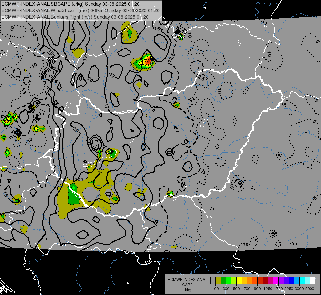This screenshot has width=321, height=295.
Task: Select the brick red legend swatch
Action: click(260, 280)
